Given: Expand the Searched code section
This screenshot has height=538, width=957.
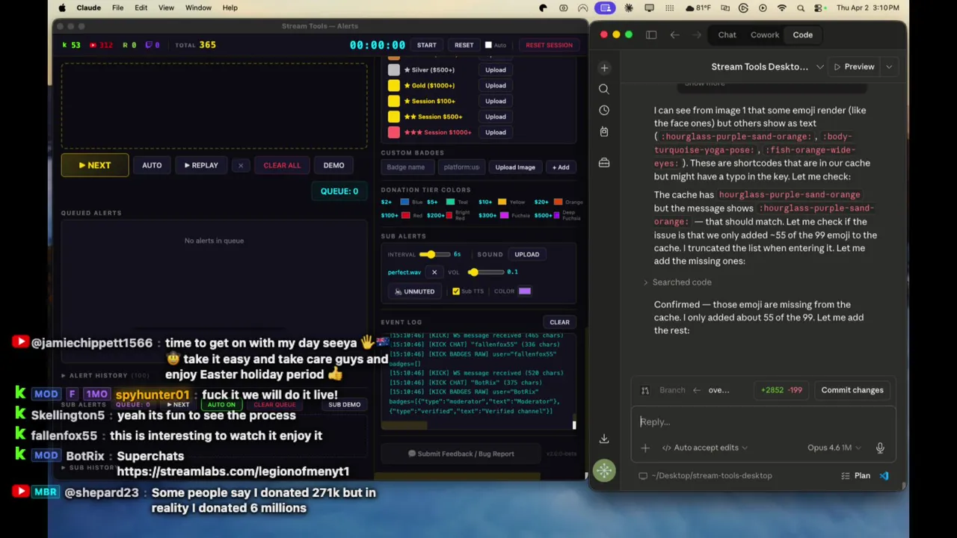Looking at the screenshot, I should click(677, 282).
